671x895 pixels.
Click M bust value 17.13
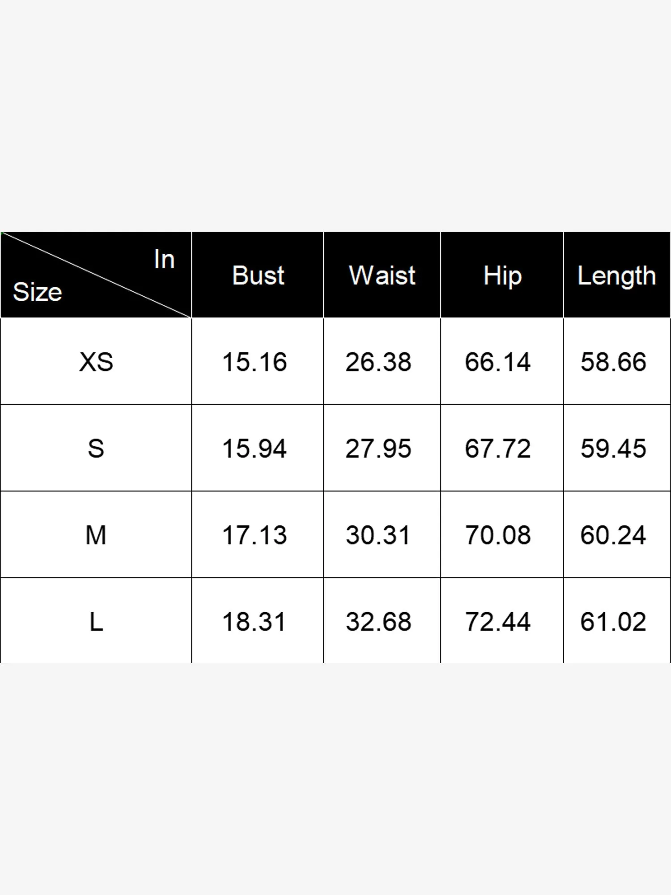pyautogui.click(x=255, y=535)
